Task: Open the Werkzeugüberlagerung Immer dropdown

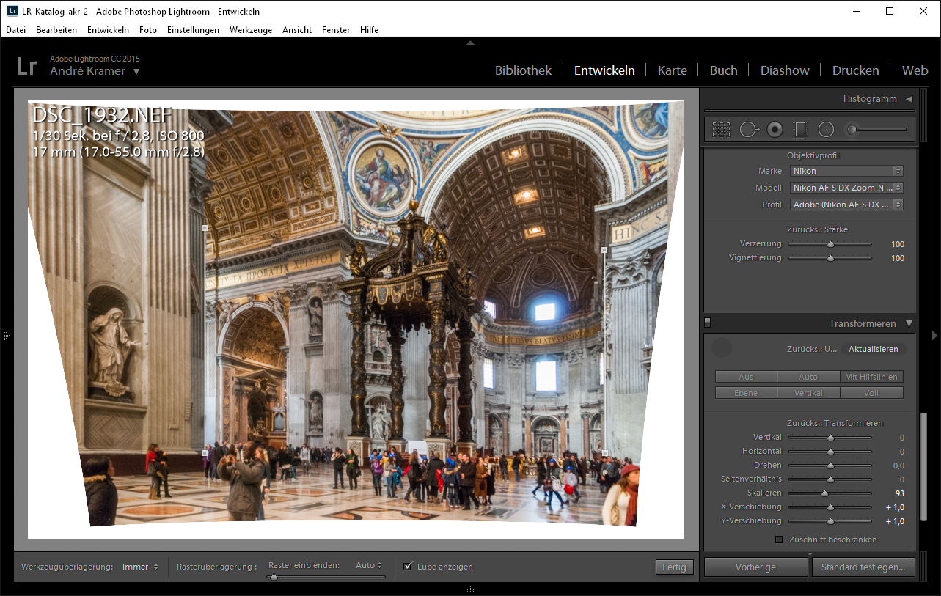Action: click(140, 567)
